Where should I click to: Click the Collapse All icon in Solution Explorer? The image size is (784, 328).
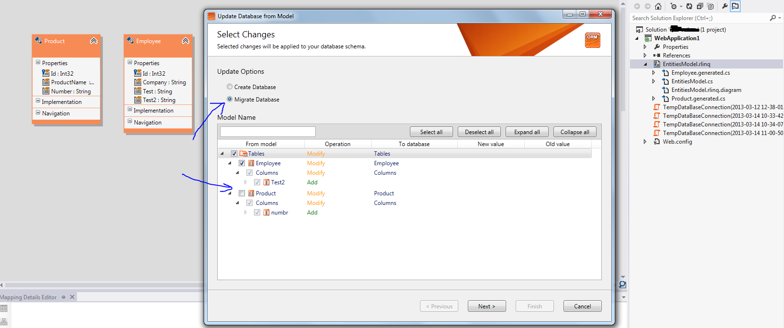point(700,6)
